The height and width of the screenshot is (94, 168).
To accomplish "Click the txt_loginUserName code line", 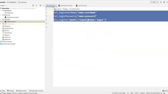I will click(x=75, y=13).
